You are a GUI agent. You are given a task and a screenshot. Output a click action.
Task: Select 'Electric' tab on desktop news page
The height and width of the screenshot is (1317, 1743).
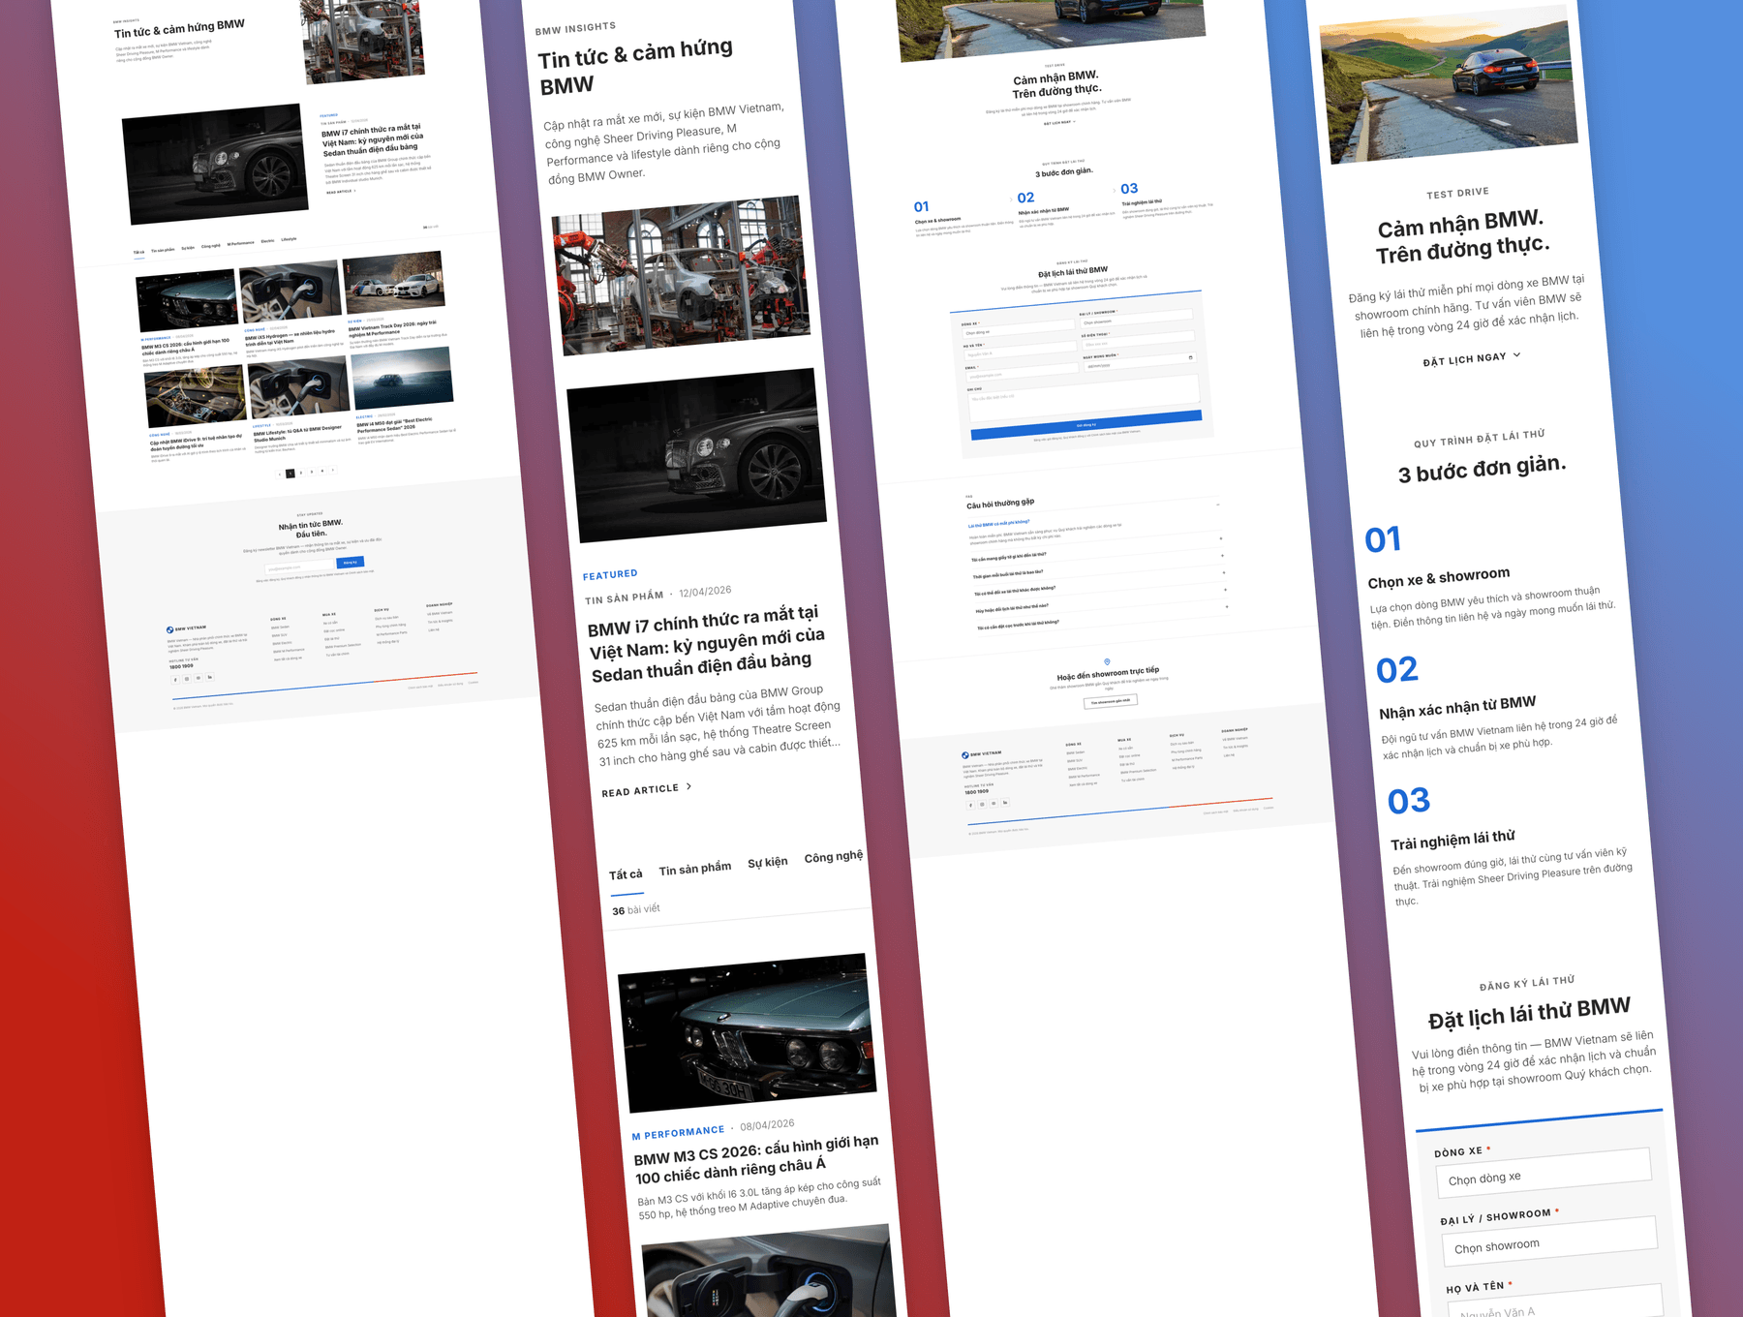tap(268, 241)
